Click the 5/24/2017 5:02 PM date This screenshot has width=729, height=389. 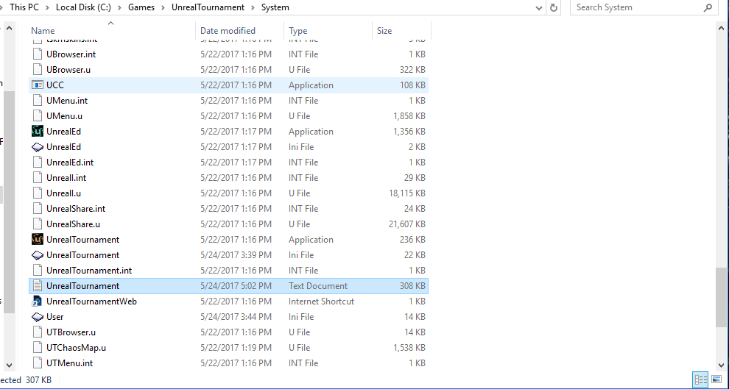coord(236,286)
